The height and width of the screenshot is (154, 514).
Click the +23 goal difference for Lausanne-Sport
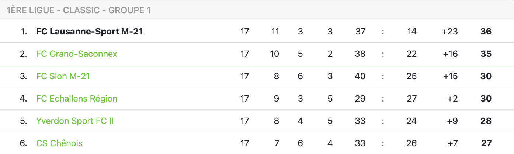coord(450,32)
